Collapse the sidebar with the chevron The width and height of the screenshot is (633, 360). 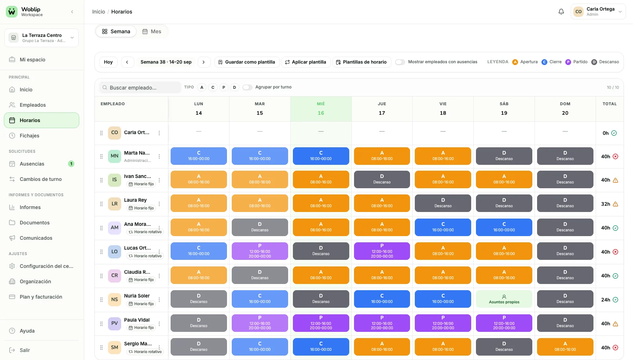72,12
